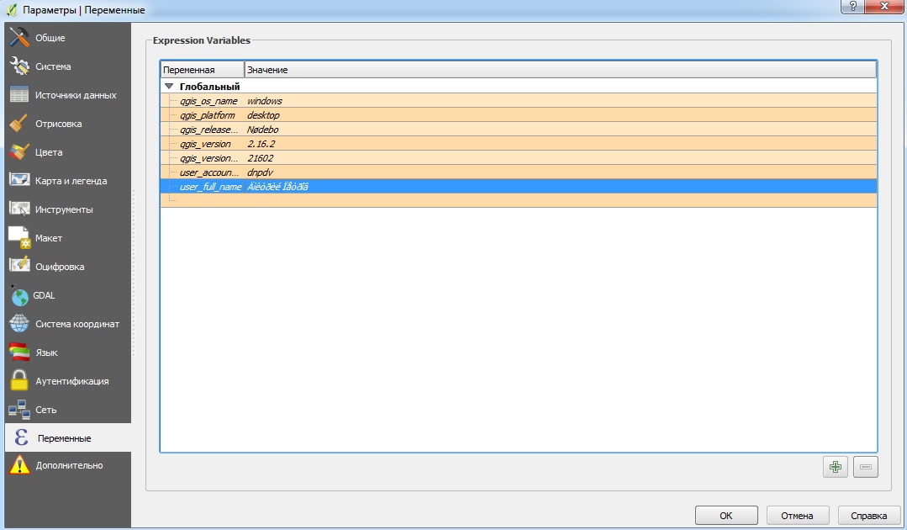The height and width of the screenshot is (530, 907).
Task: Click the windows value cell
Action: pos(264,101)
